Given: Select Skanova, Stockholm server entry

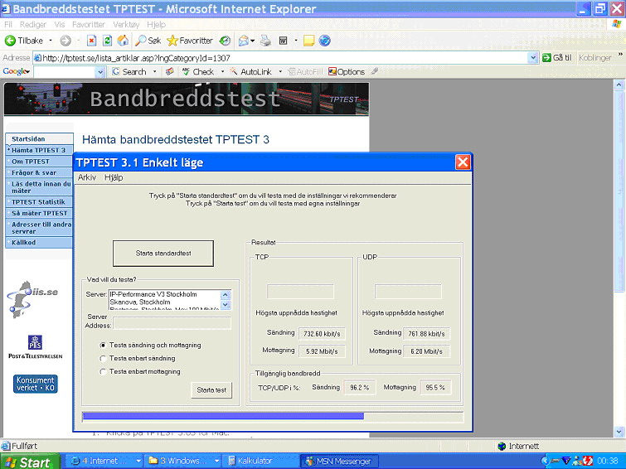Looking at the screenshot, I should (x=140, y=302).
